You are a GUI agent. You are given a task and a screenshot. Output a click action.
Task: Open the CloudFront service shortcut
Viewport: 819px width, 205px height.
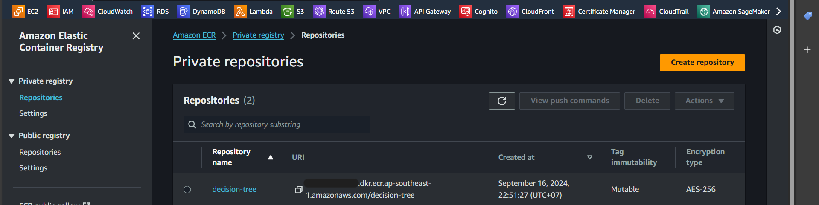tap(530, 12)
